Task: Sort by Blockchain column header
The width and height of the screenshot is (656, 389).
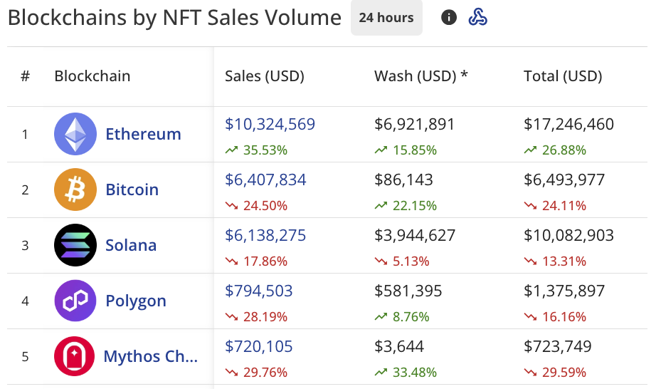Action: pos(92,76)
